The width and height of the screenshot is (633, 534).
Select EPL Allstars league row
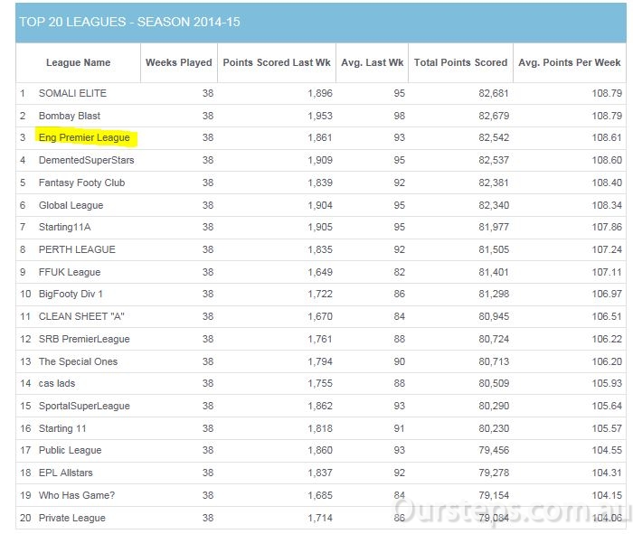click(x=321, y=473)
